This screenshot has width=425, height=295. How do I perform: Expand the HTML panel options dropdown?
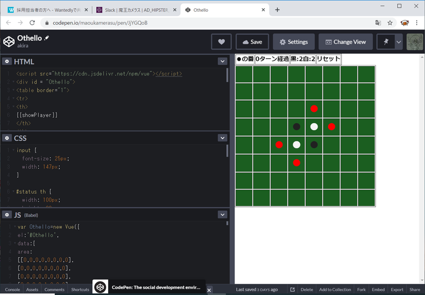pyautogui.click(x=223, y=61)
